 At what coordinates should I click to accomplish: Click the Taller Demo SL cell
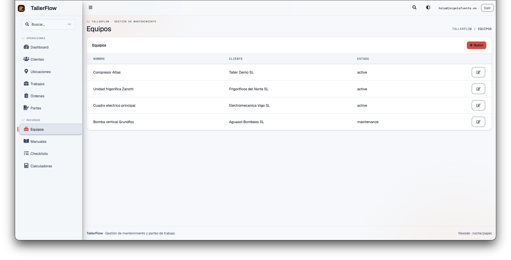(241, 72)
